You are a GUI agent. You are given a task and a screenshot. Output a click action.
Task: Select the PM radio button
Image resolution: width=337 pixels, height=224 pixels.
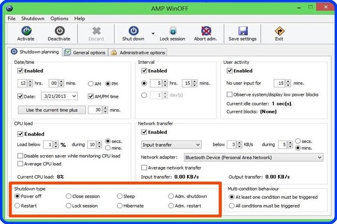(x=108, y=84)
